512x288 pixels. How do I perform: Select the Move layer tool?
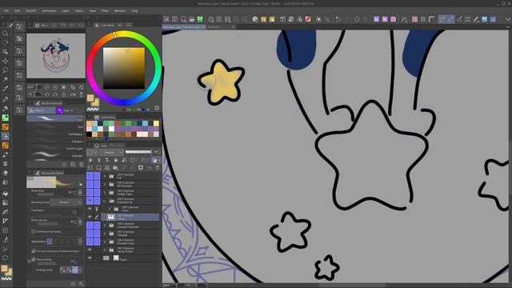[x=6, y=61]
